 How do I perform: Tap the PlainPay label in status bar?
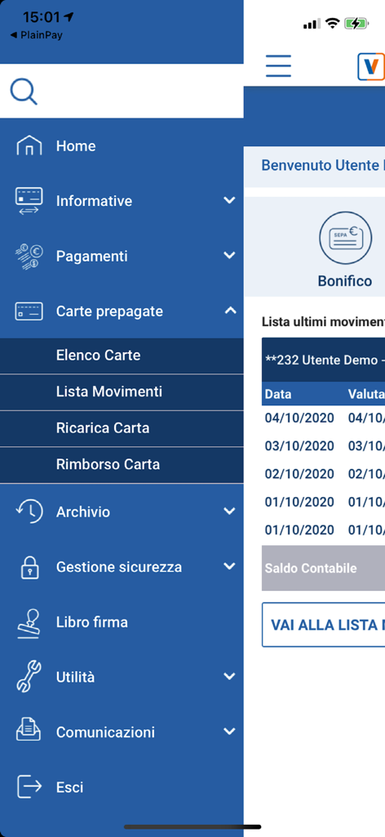click(x=42, y=36)
